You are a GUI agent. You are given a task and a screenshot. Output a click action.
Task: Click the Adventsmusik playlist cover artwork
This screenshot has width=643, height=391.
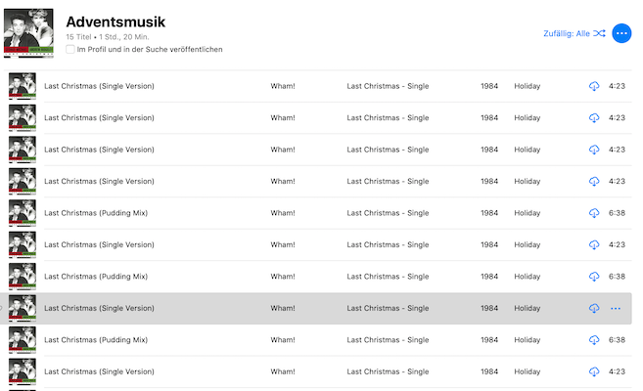click(28, 33)
